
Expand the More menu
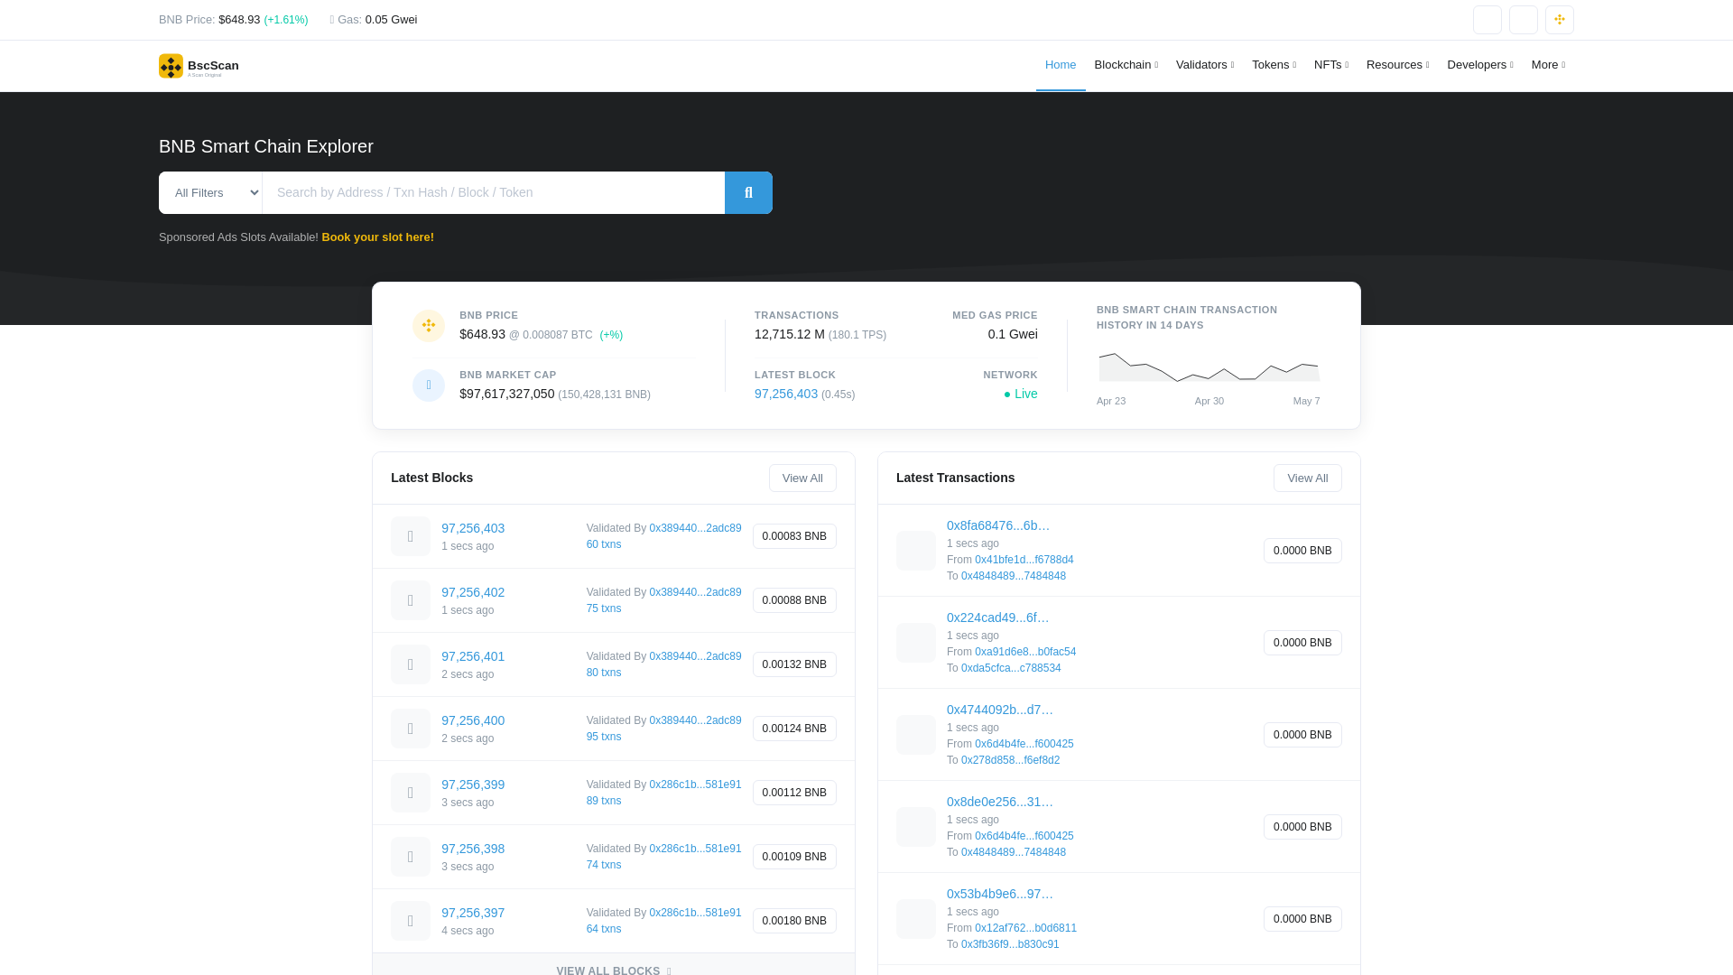coord(1548,65)
